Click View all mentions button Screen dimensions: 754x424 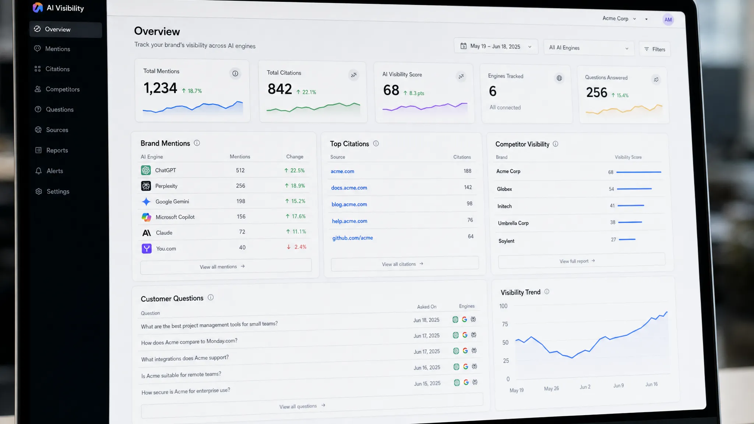[x=226, y=266]
